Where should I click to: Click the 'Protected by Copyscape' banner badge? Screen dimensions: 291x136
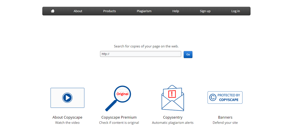[225, 97]
